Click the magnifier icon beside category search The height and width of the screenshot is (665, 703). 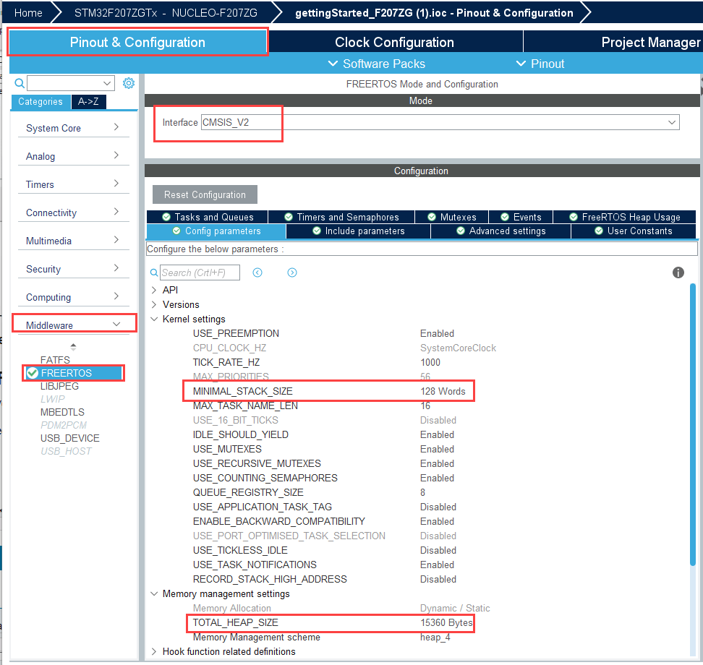(x=20, y=83)
